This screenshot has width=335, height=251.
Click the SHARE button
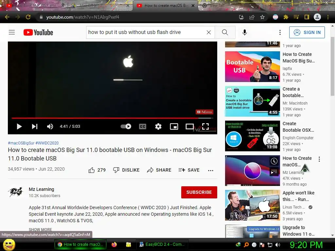pyautogui.click(x=159, y=170)
